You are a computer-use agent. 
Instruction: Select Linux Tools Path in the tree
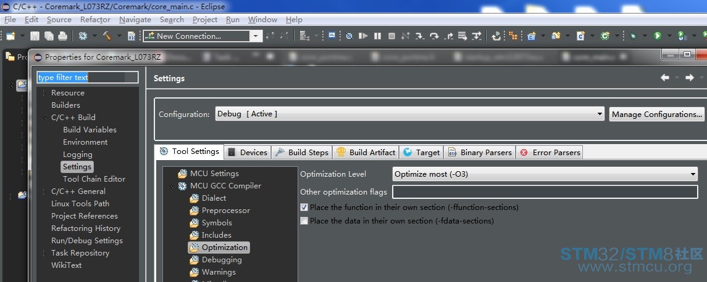click(80, 204)
